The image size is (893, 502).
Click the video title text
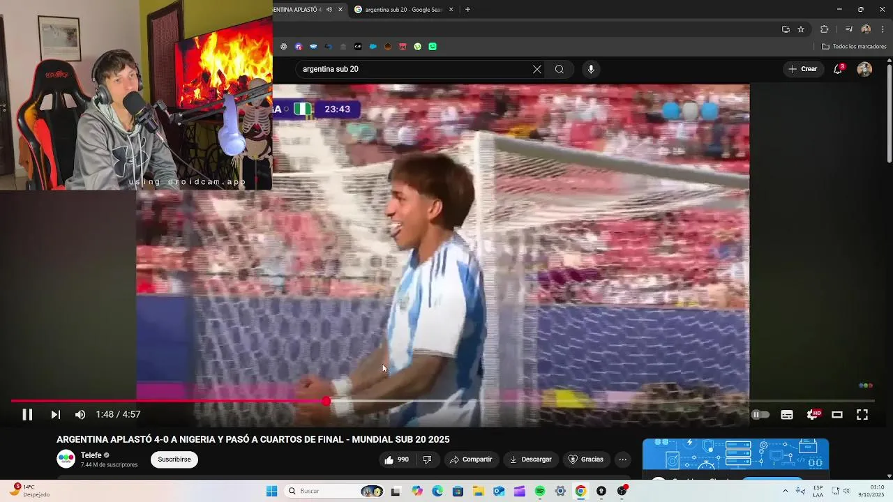coord(253,439)
